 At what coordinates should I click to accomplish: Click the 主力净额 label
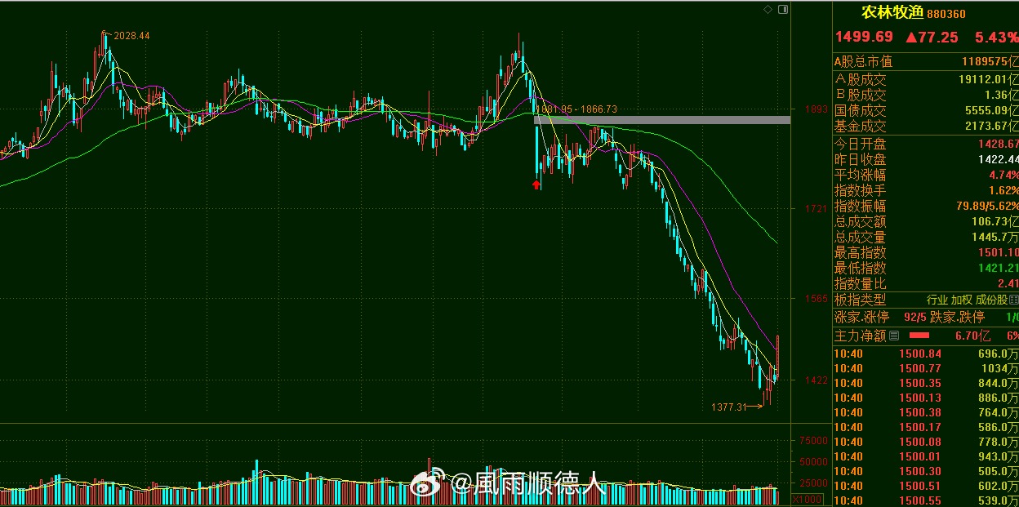pyautogui.click(x=860, y=336)
